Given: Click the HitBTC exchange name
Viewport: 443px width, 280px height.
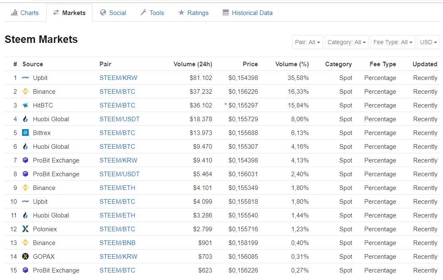Looking at the screenshot, I should (43, 105).
